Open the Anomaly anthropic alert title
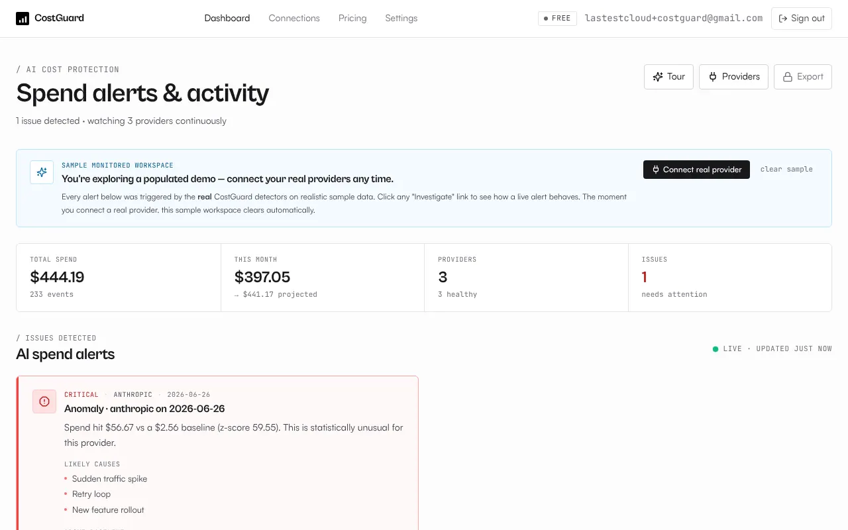 (144, 409)
